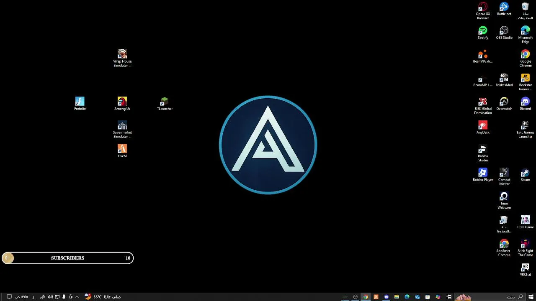Select the BeamNG.drive desktop icon
This screenshot has height=301, width=536.
(483, 56)
